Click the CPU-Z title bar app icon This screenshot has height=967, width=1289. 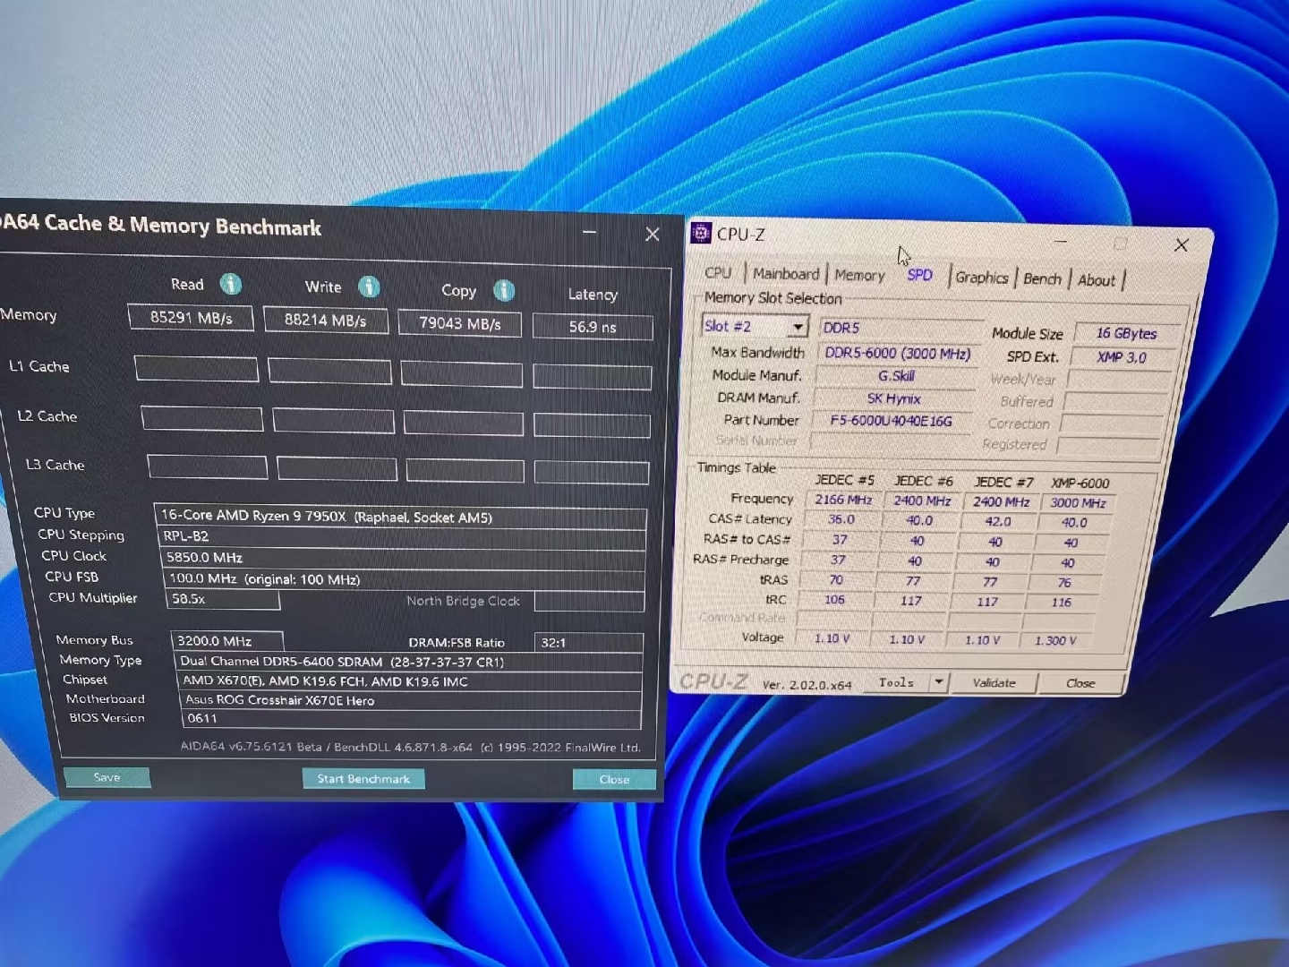pyautogui.click(x=702, y=233)
